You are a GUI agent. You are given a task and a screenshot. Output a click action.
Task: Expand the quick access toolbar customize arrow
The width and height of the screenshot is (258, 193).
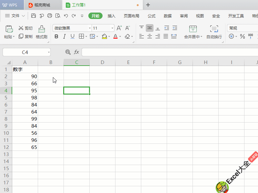[82, 16]
